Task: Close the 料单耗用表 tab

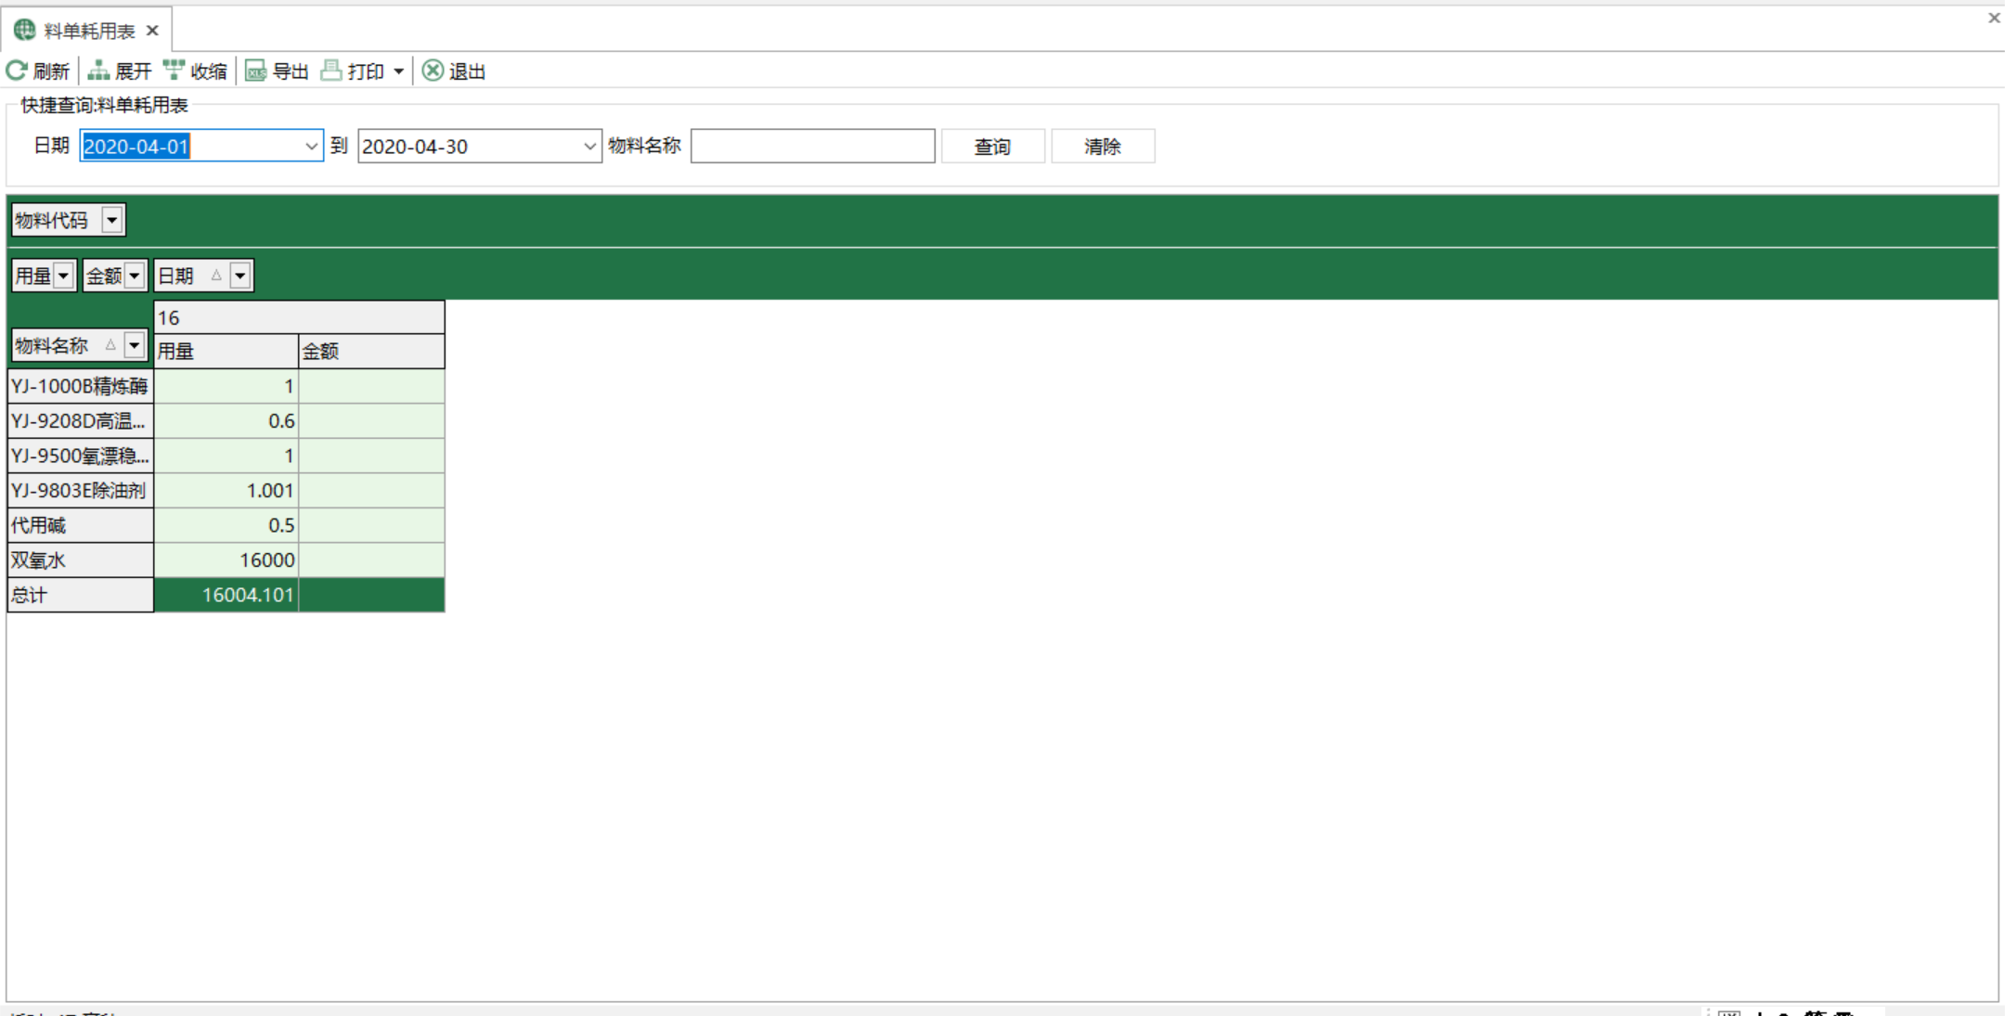Action: (153, 31)
